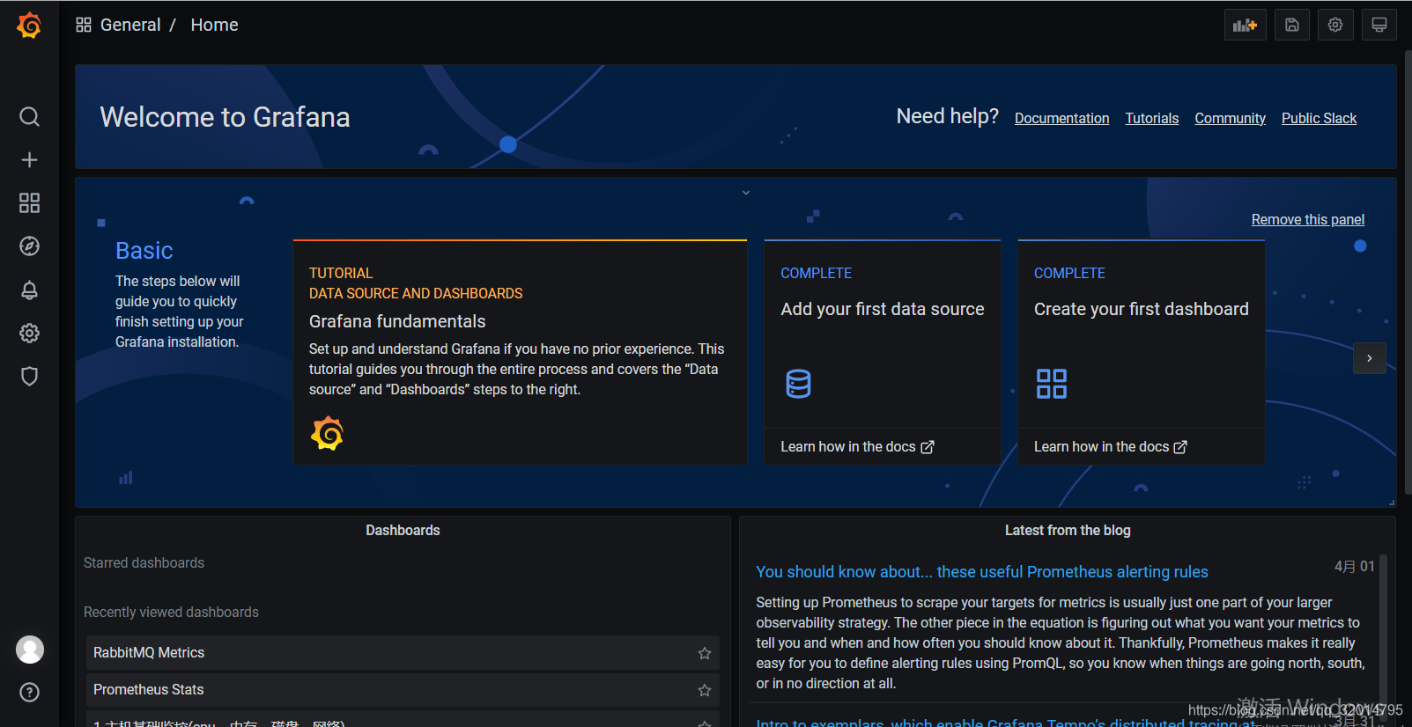This screenshot has width=1412, height=727.
Task: Open the Create plus icon in sidebar
Action: click(x=29, y=160)
